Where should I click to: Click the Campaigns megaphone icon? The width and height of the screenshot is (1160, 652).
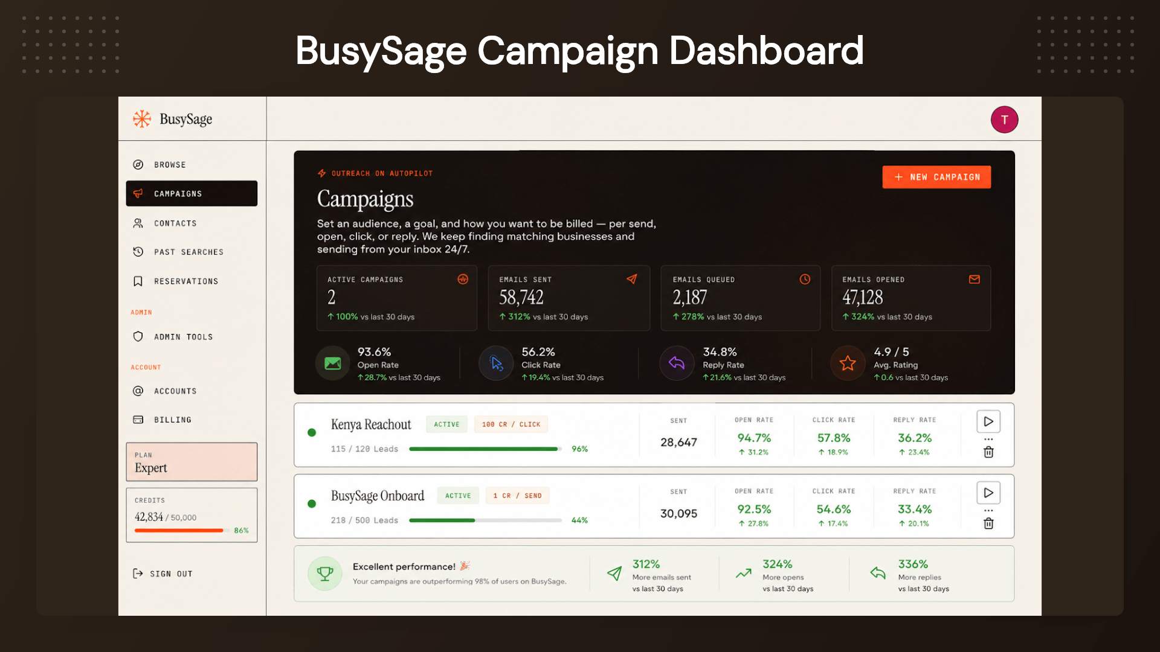[138, 193]
